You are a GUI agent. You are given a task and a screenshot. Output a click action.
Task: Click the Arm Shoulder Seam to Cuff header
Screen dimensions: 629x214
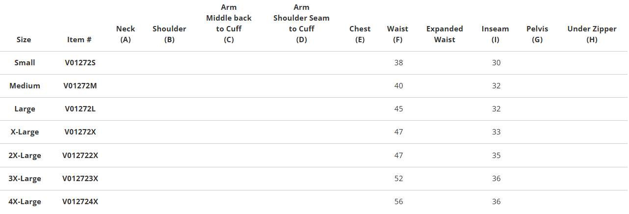[x=301, y=23]
